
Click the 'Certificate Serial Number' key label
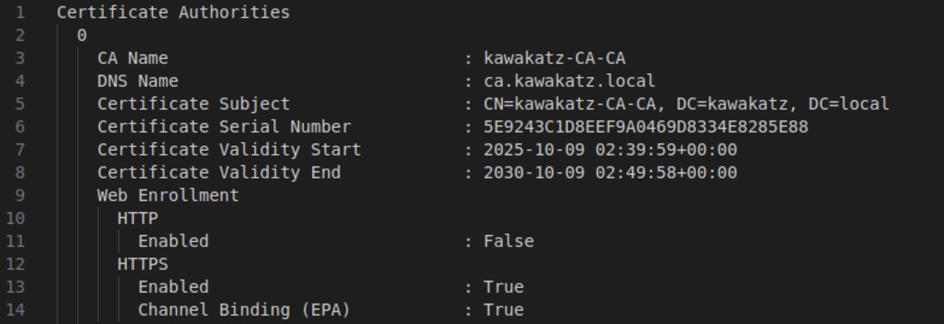point(224,127)
